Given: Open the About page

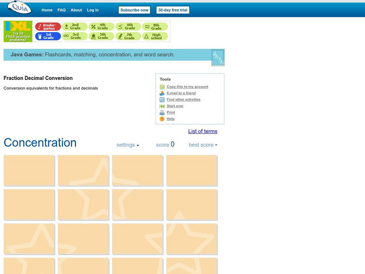Looking at the screenshot, I should [76, 10].
